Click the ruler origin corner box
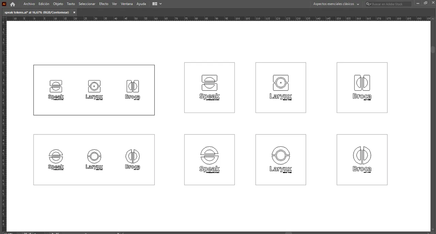Image resolution: width=436 pixels, height=234 pixels. pos(3,18)
